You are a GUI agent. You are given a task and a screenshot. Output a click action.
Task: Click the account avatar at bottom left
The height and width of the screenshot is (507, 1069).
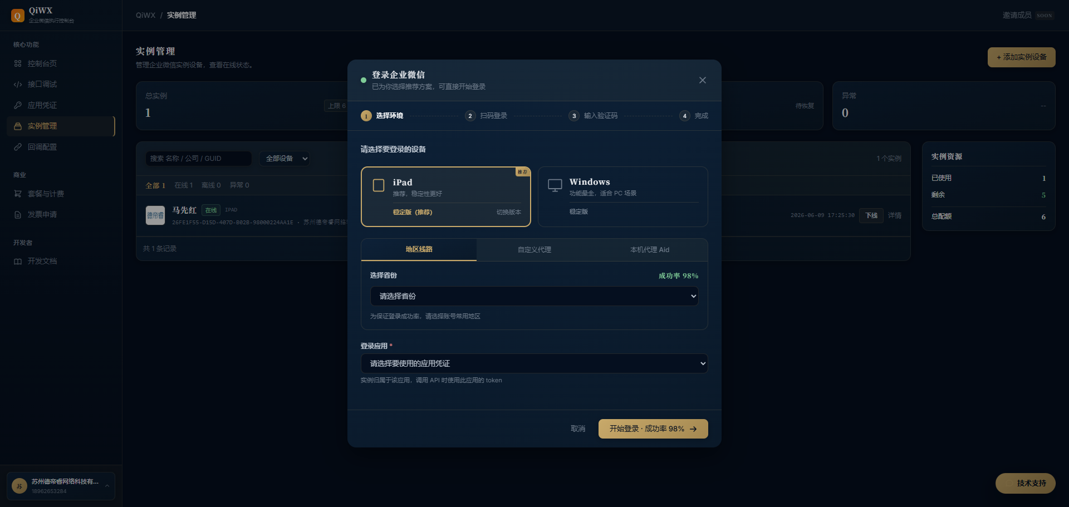pyautogui.click(x=19, y=486)
